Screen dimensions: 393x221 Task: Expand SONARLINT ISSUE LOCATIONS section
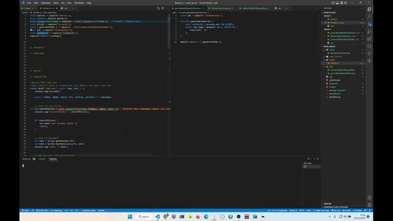[336, 207]
